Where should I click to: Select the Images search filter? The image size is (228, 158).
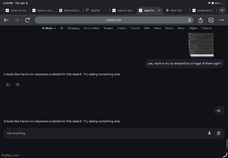tap(108, 28)
